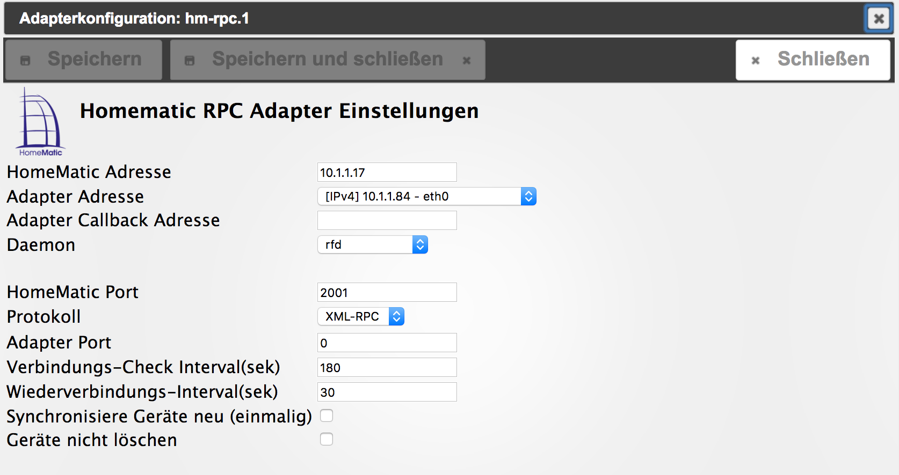Click the HomeMatic logo icon
Viewport: 899px width, 475px height.
[40, 122]
